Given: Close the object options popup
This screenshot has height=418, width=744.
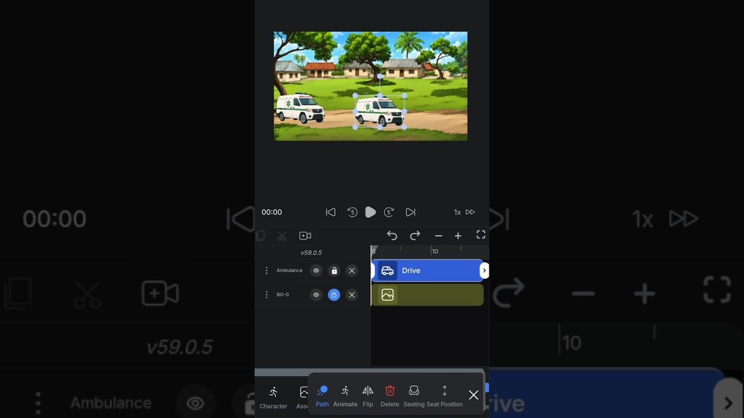Looking at the screenshot, I should [474, 395].
